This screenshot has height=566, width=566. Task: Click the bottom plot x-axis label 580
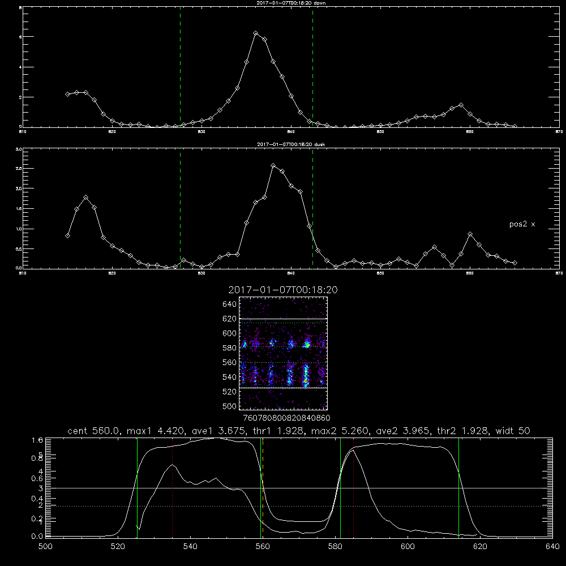pos(335,547)
